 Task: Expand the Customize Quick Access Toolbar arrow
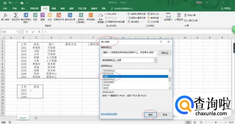27,3
